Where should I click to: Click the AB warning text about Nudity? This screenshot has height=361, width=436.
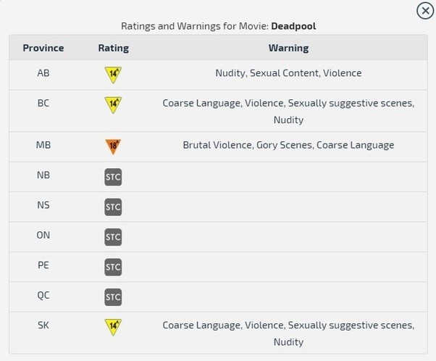pyautogui.click(x=289, y=73)
